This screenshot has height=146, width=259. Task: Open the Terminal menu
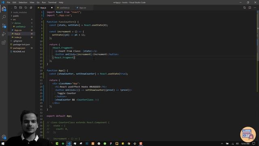52,2
